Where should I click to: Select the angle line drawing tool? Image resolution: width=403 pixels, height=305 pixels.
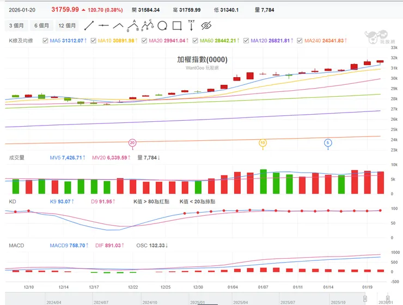point(118,26)
